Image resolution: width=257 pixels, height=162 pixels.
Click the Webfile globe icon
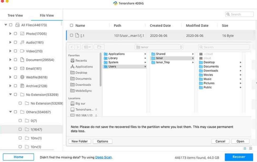(x=22, y=77)
